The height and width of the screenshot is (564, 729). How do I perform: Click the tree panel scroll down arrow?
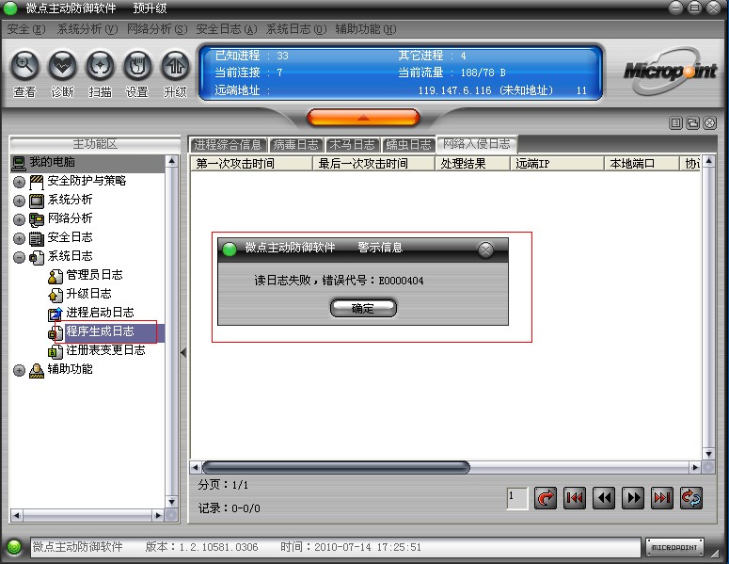pos(171,502)
